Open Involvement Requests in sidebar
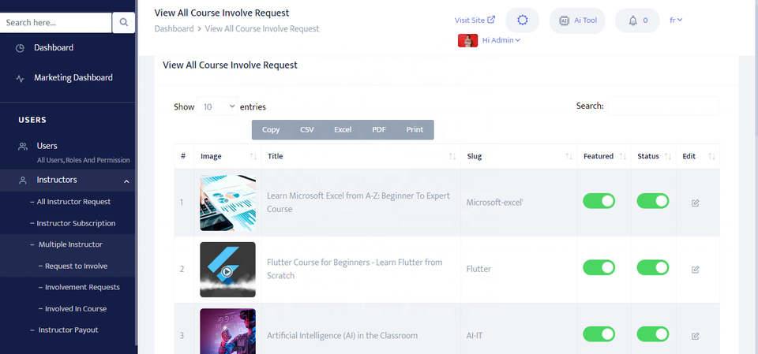Viewport: 758px width, 354px height. pos(82,288)
